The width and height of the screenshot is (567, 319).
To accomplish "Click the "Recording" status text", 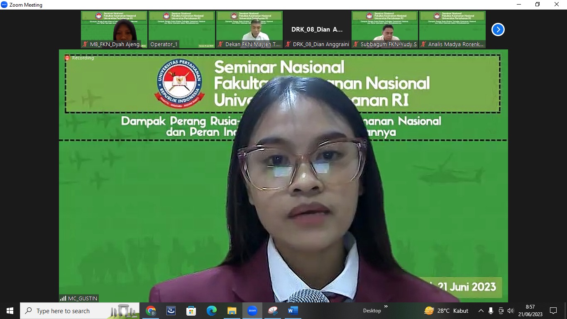I will point(83,58).
